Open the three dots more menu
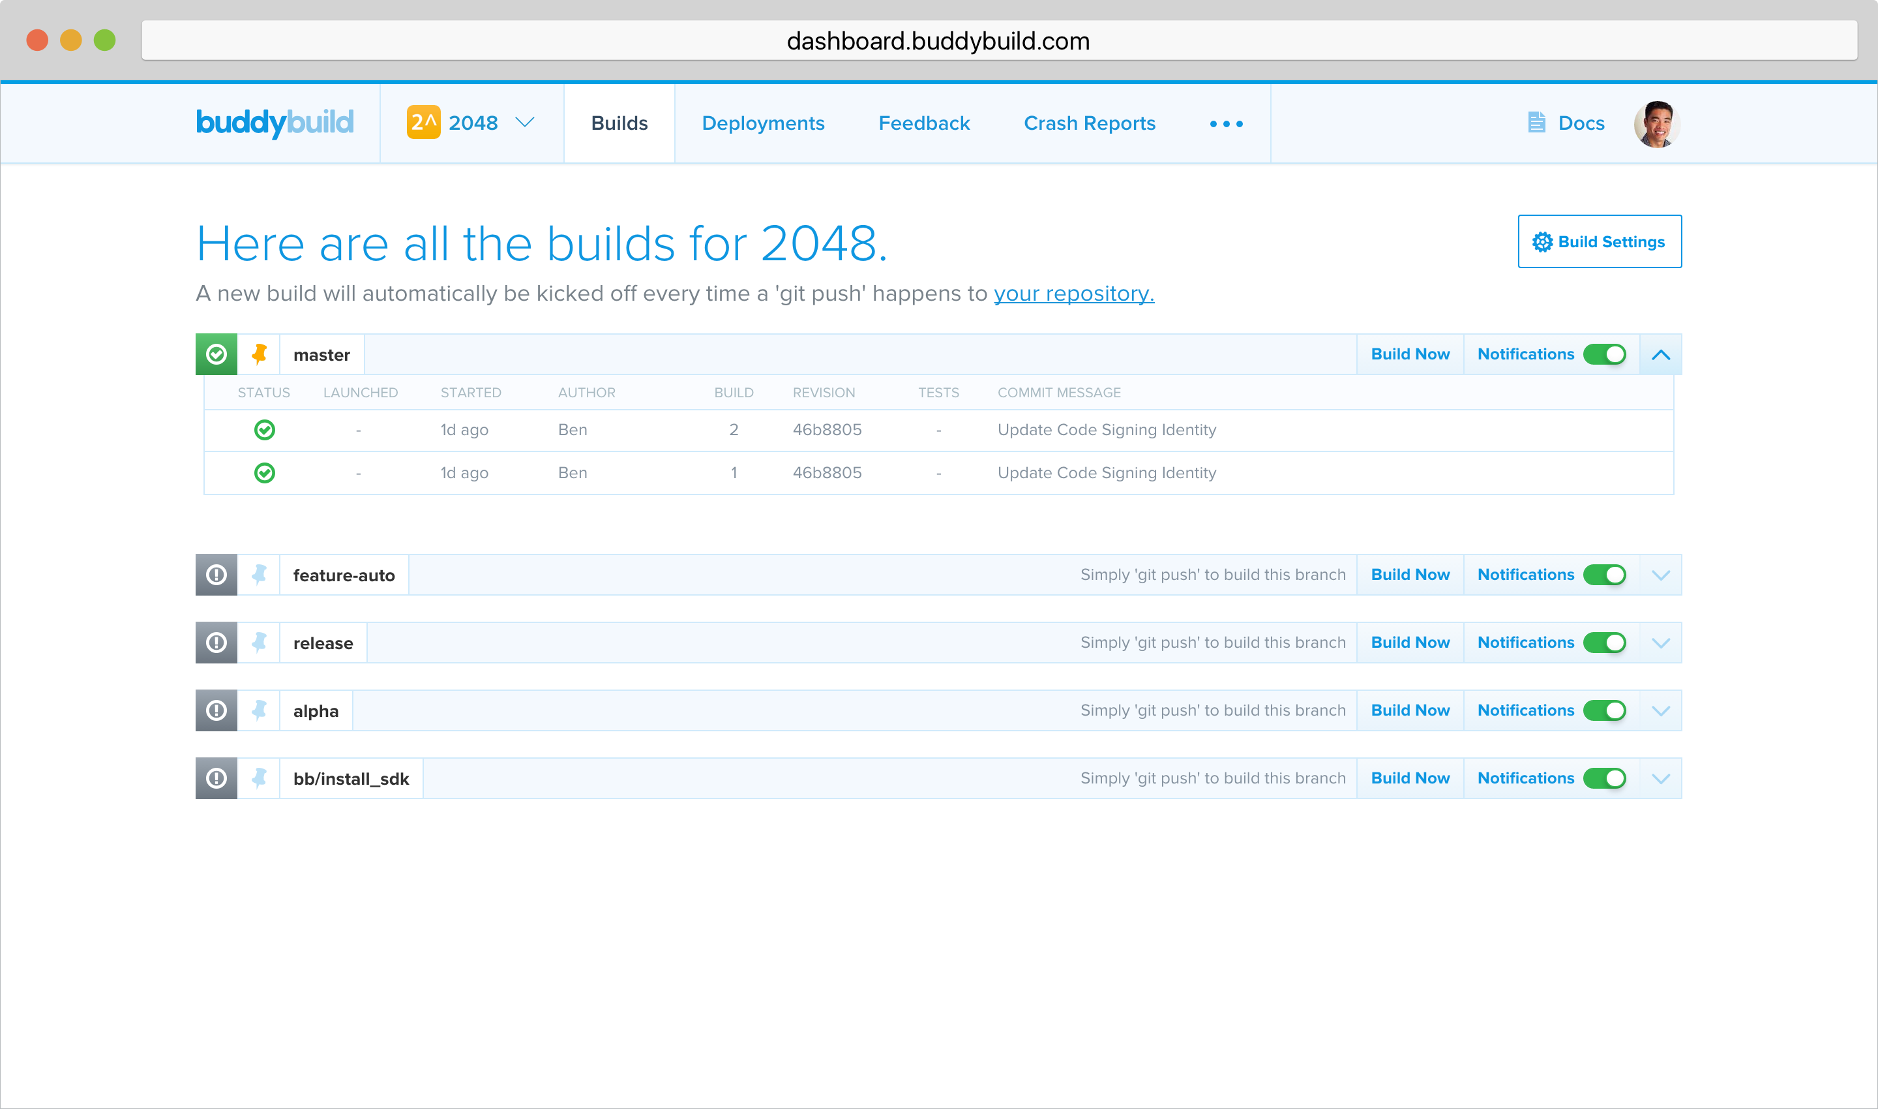1878x1109 pixels. (x=1226, y=124)
